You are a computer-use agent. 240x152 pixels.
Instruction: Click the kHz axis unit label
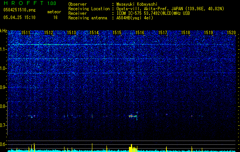pos(3,31)
